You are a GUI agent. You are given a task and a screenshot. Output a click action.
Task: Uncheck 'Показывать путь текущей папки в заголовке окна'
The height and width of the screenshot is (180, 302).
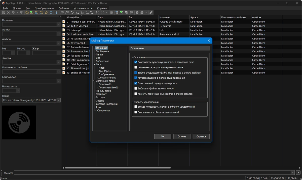tap(136, 62)
